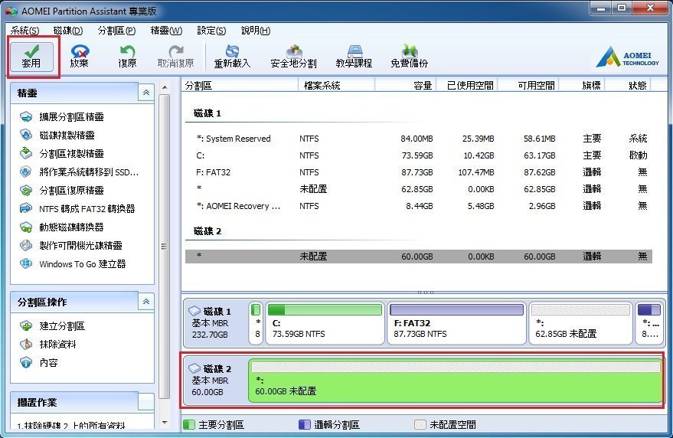Launch the 分割區復原精靈 wizard

click(x=62, y=190)
